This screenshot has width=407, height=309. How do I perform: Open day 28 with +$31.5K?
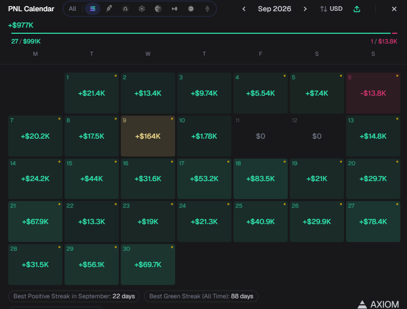pos(35,264)
